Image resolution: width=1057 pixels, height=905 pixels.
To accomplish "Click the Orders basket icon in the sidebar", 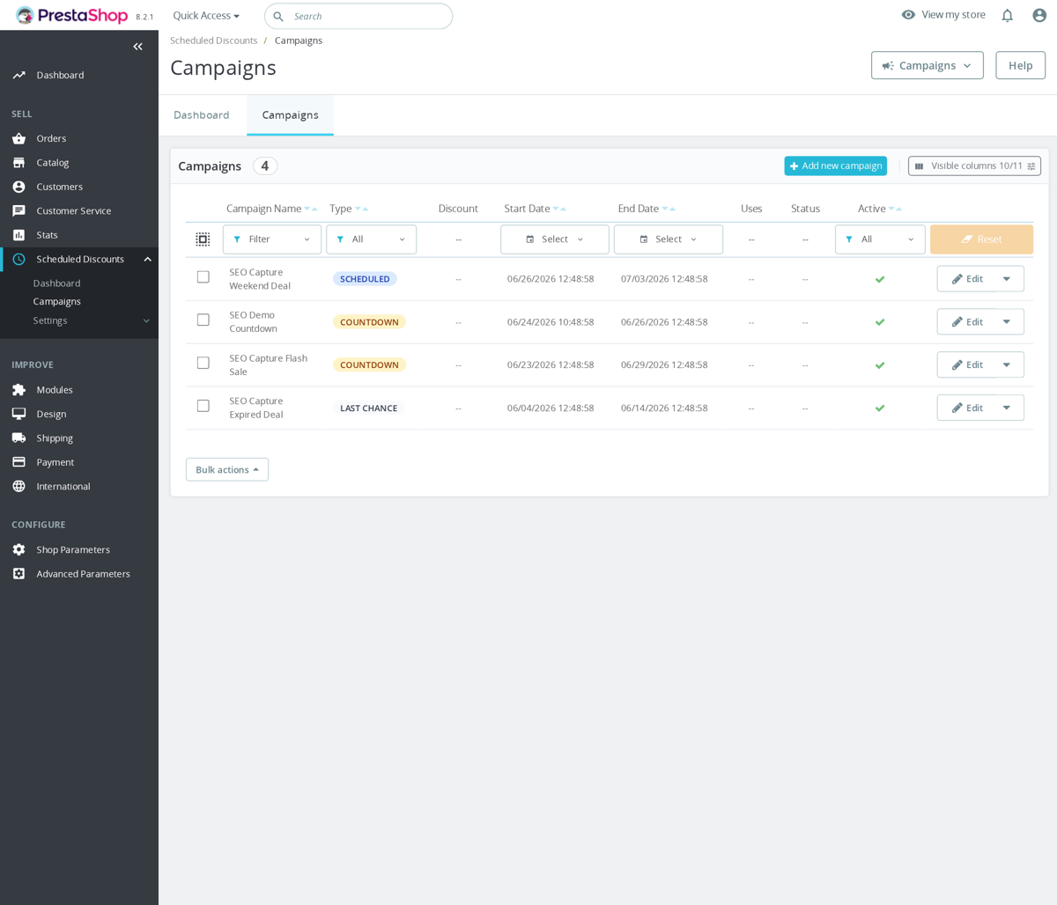I will (x=18, y=138).
